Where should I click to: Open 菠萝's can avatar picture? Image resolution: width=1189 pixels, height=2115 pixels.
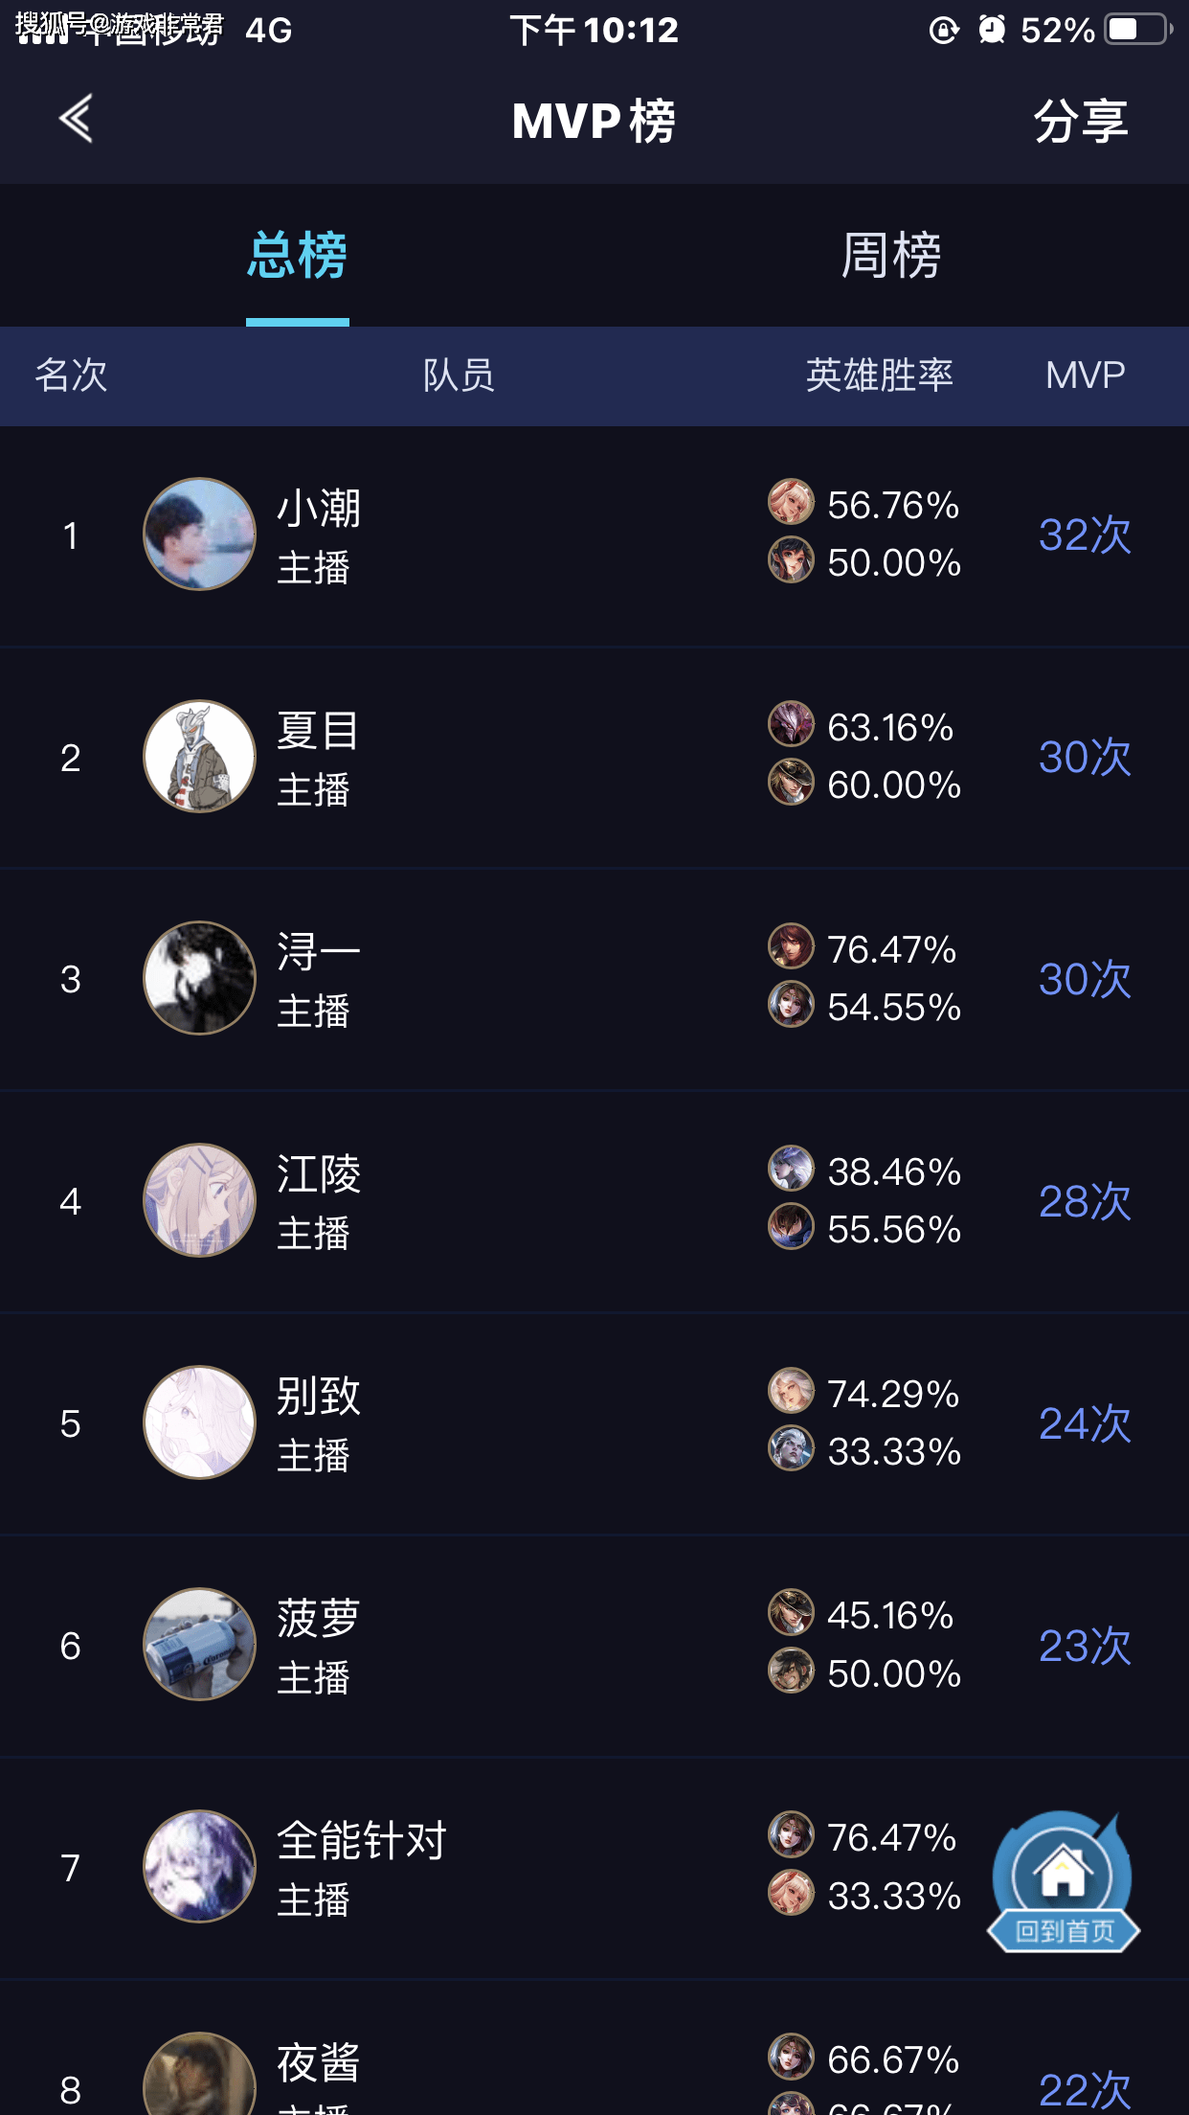tap(199, 1645)
